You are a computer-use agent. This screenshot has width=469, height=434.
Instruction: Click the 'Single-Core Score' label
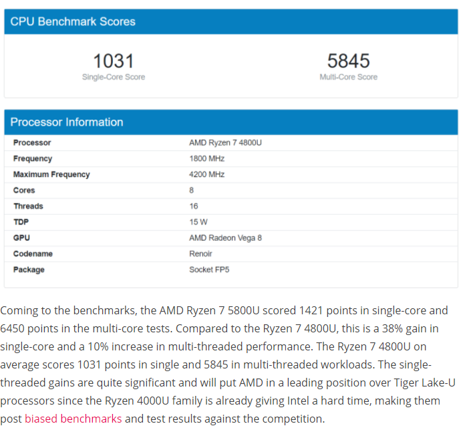pos(114,77)
